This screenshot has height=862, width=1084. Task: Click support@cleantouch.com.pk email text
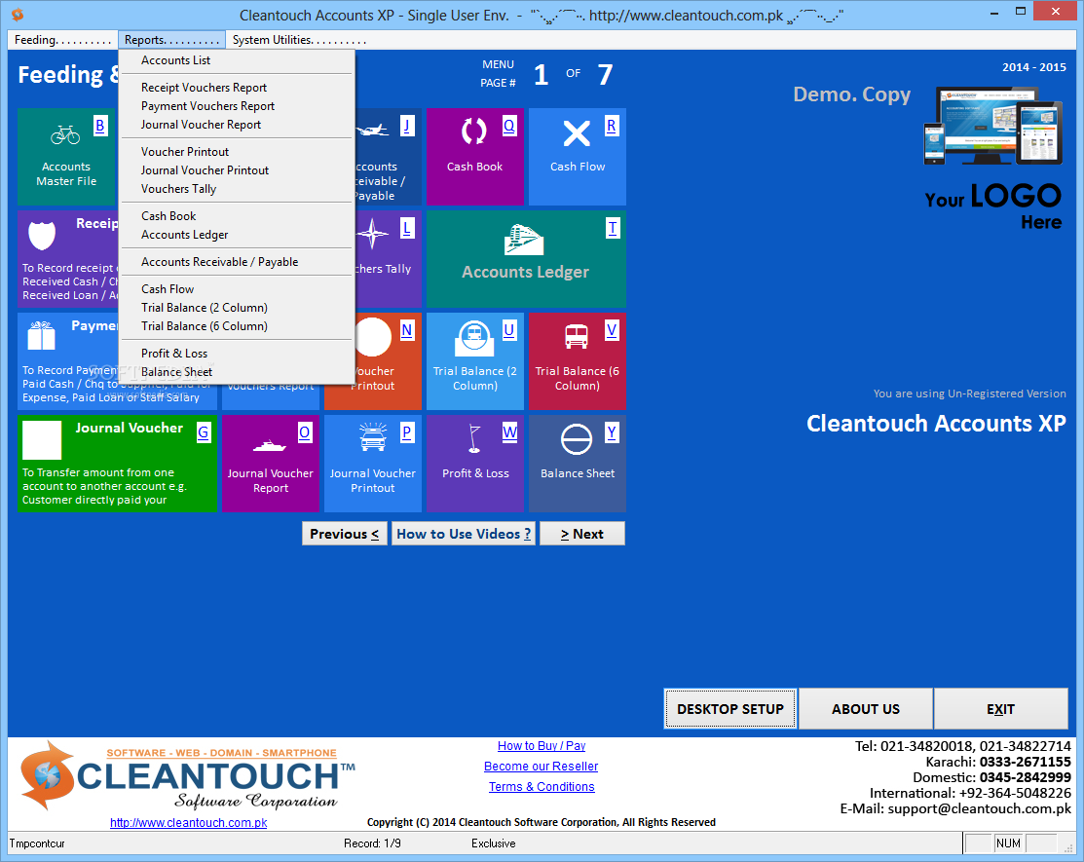pyautogui.click(x=979, y=808)
